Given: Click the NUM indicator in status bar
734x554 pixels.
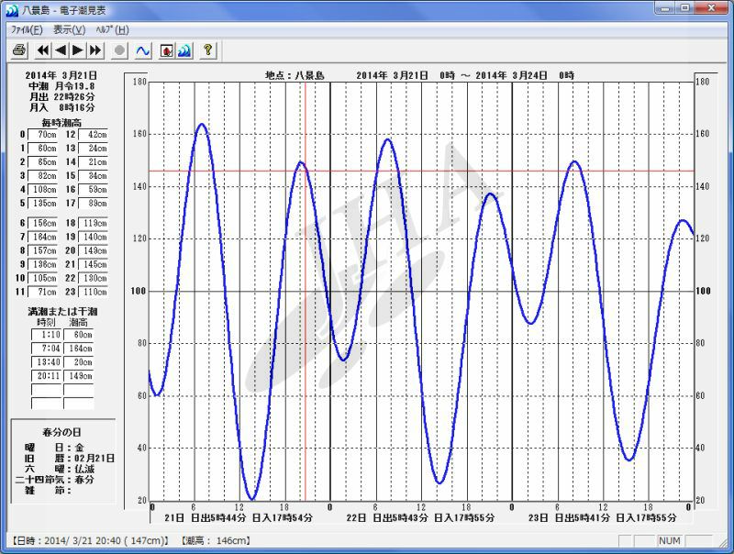Looking at the screenshot, I should pos(670,541).
